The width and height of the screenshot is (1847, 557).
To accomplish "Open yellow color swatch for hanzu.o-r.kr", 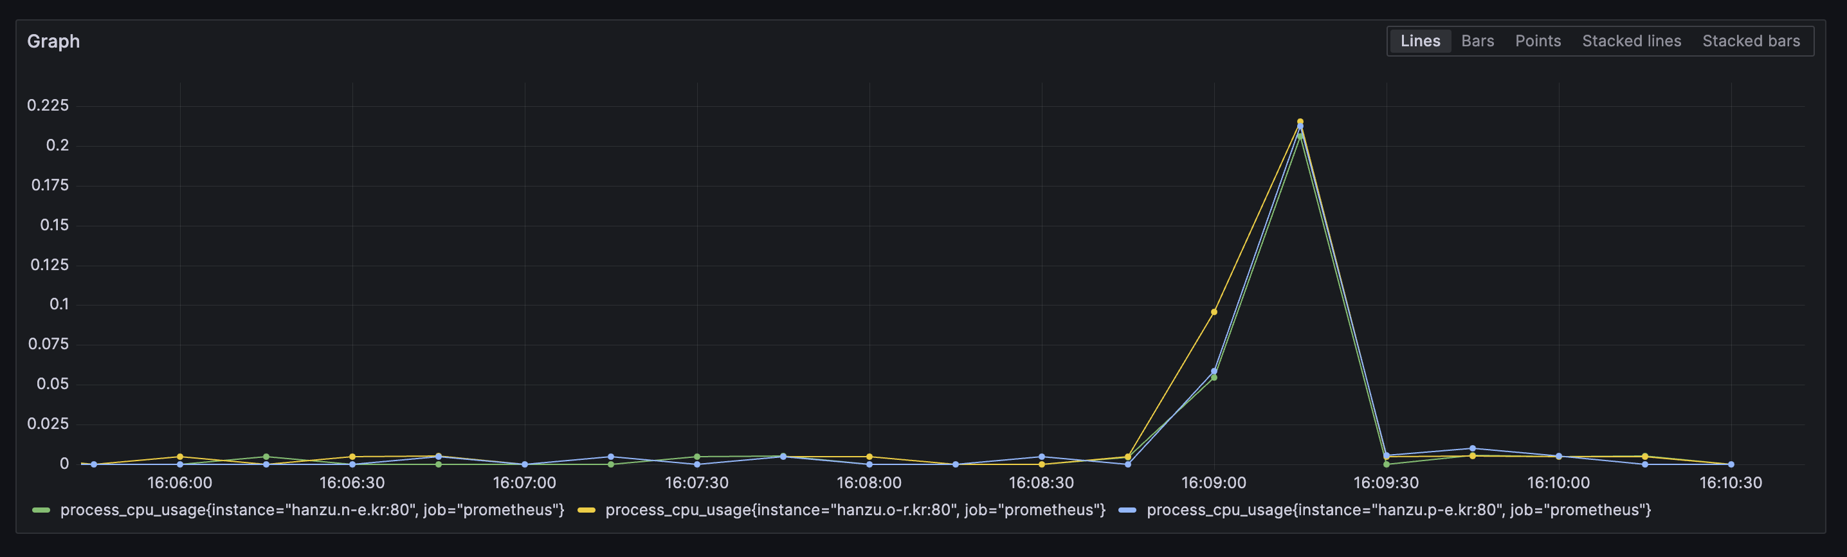I will tap(587, 511).
